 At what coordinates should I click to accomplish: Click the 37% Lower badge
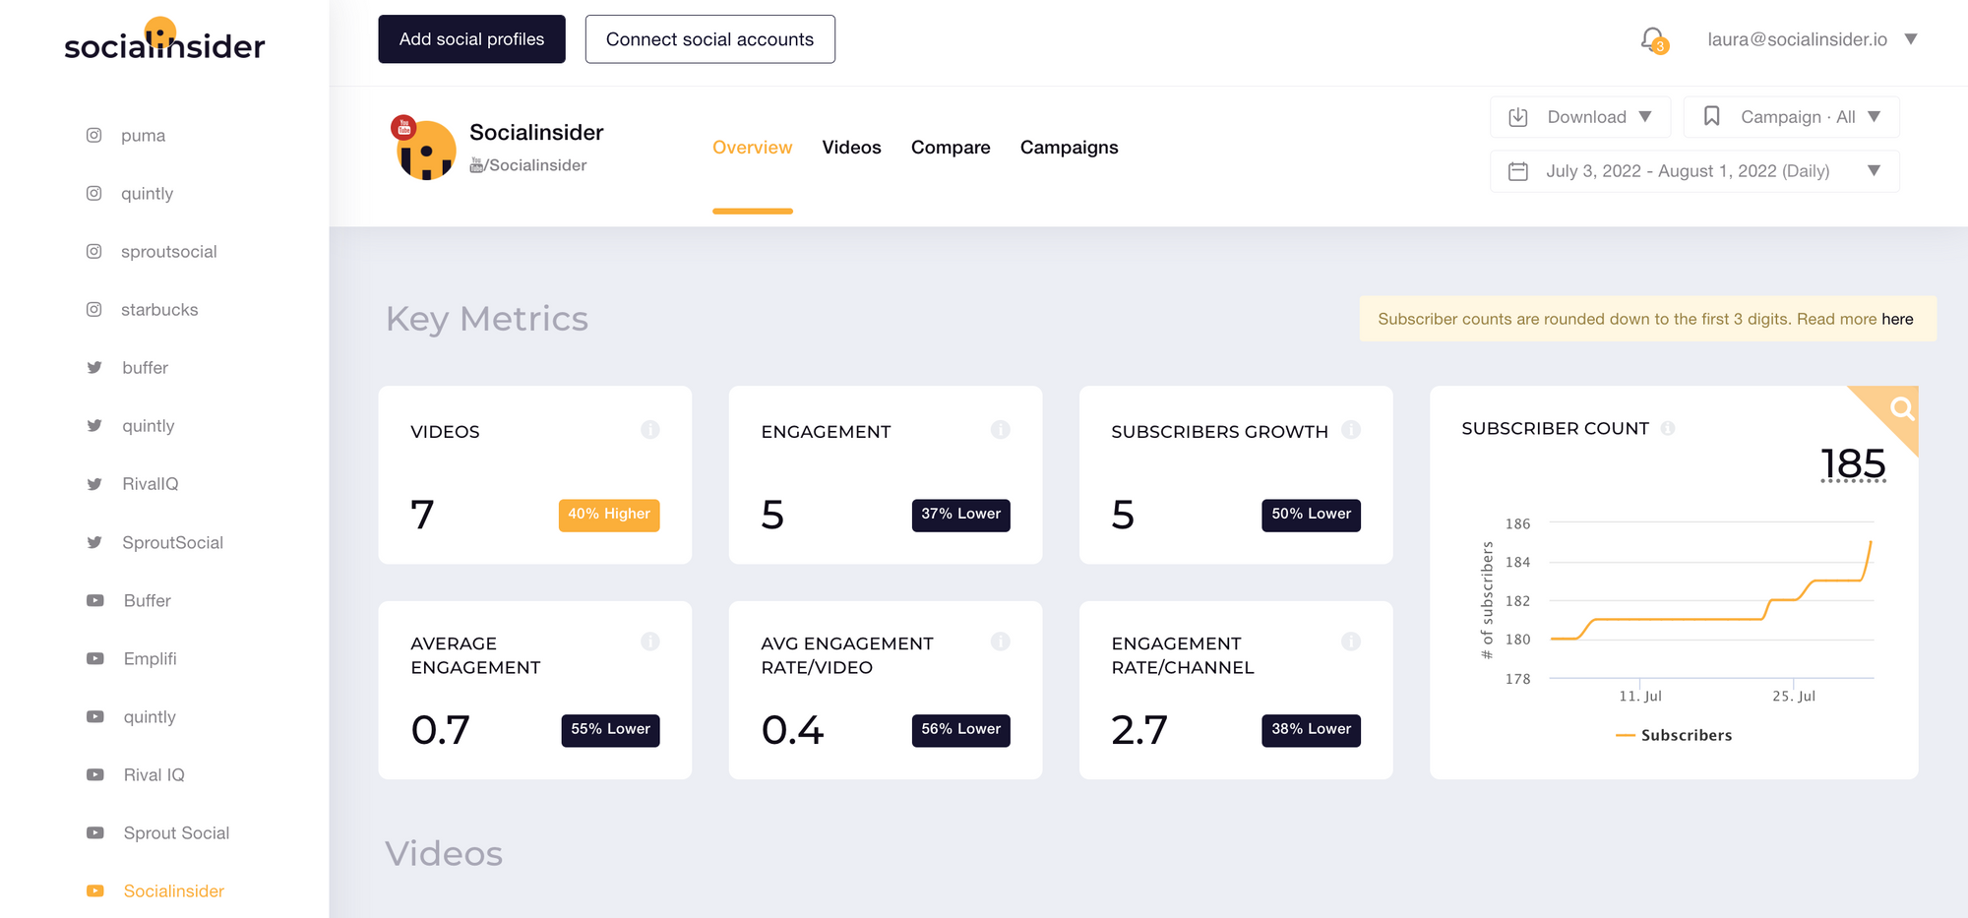click(961, 515)
